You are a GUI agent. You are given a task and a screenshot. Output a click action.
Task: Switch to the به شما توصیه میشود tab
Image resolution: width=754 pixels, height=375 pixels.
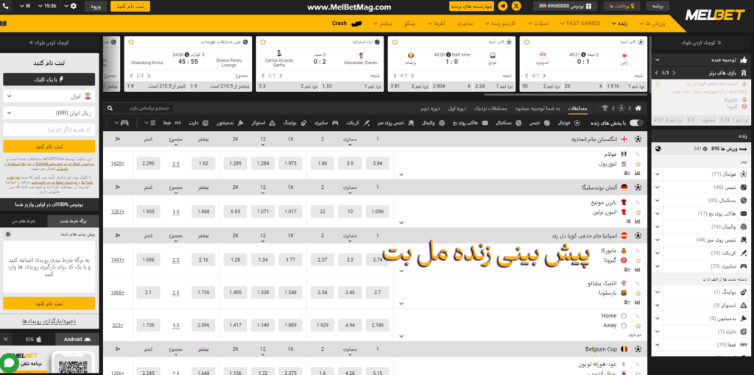click(537, 108)
